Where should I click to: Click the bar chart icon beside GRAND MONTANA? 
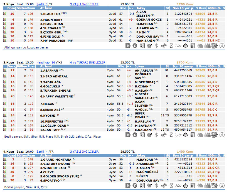4,160
